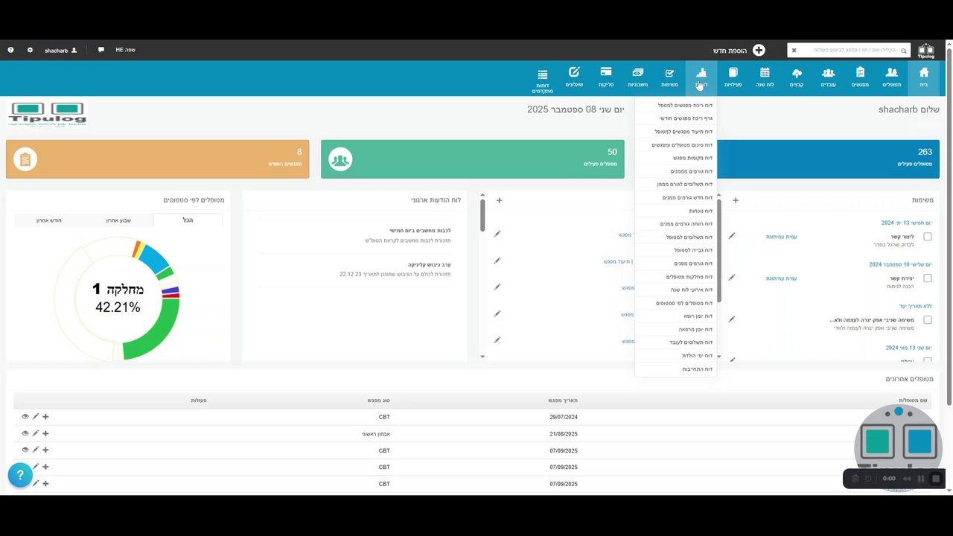
Task: Expand the דוחות מתקדמים advanced reports menu
Action: tap(542, 80)
